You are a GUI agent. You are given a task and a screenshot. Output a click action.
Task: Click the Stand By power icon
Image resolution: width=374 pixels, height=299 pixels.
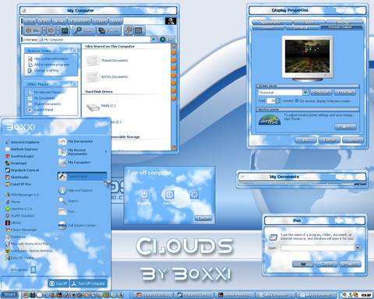click(144, 195)
